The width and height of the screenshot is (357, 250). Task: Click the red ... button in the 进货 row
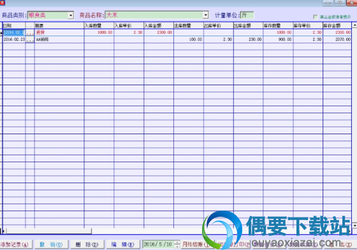point(30,32)
